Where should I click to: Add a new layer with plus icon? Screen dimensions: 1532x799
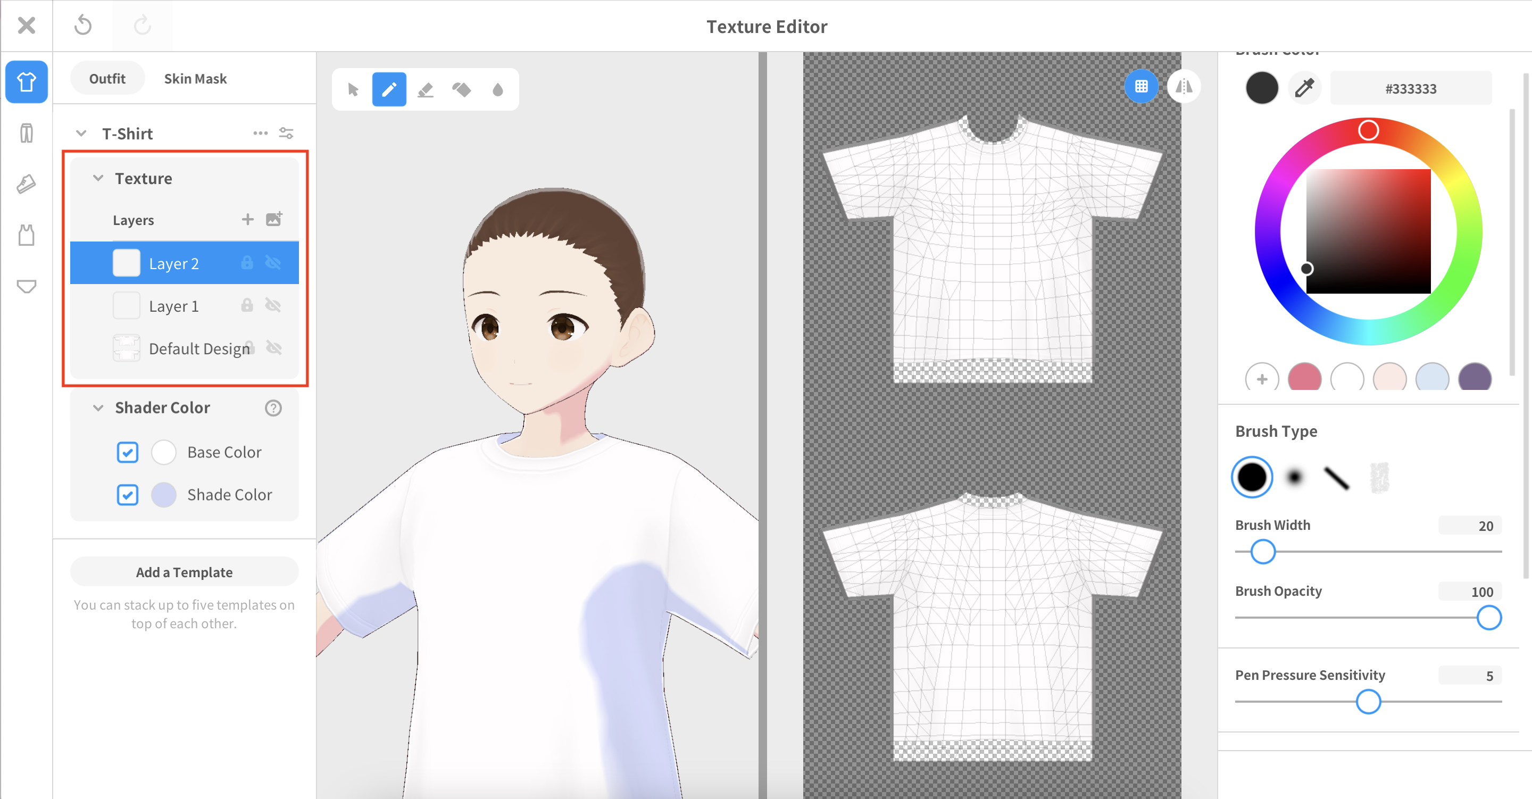247,220
